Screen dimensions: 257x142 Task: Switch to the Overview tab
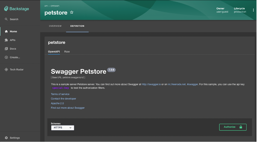[55, 26]
